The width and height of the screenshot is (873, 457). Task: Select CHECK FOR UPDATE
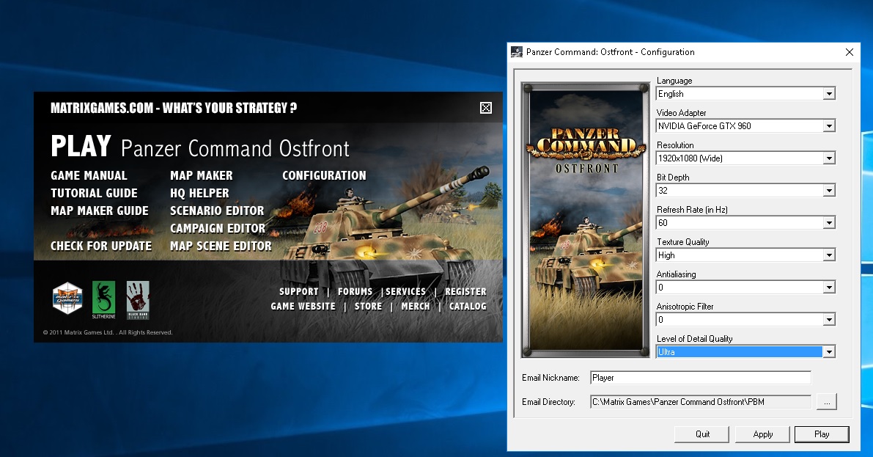pyautogui.click(x=100, y=246)
